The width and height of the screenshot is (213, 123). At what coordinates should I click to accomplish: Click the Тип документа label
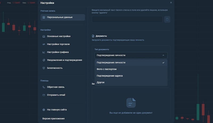102,49
